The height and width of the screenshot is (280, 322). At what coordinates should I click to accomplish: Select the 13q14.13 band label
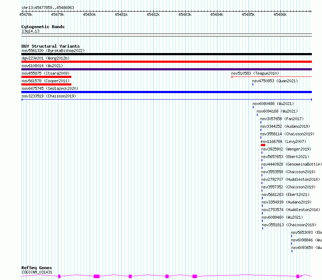(30, 31)
